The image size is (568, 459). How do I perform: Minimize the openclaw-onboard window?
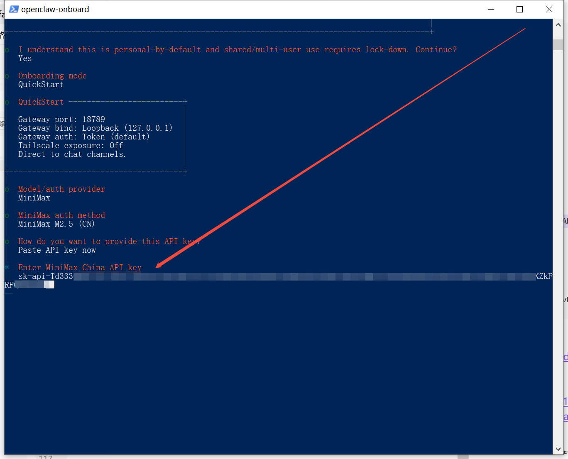491,9
